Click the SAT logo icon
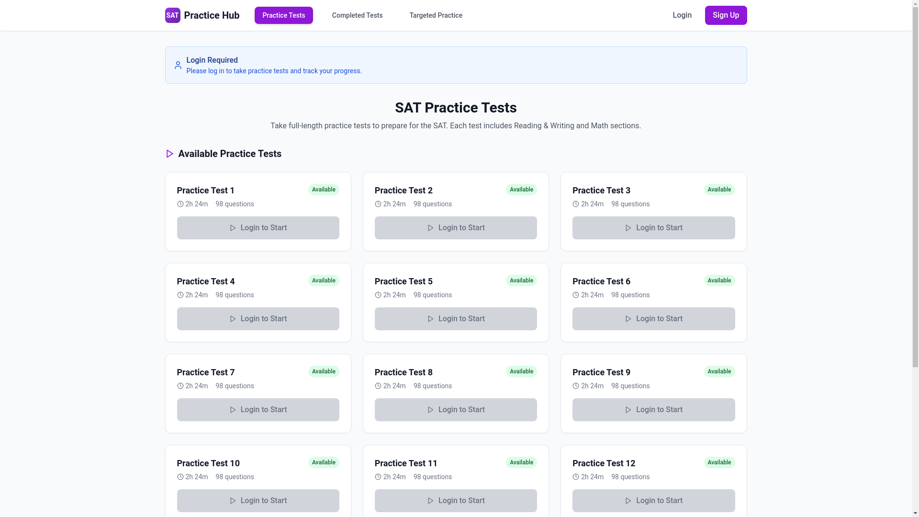This screenshot has width=919, height=517. 172,15
